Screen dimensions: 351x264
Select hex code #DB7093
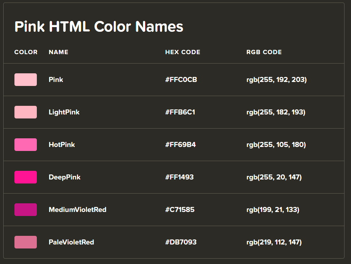click(x=181, y=242)
